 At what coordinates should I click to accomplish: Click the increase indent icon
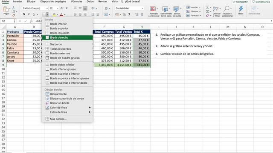pyautogui.click(x=98, y=14)
